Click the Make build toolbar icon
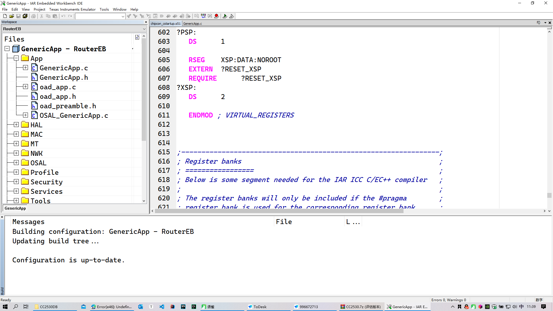 pos(203,16)
